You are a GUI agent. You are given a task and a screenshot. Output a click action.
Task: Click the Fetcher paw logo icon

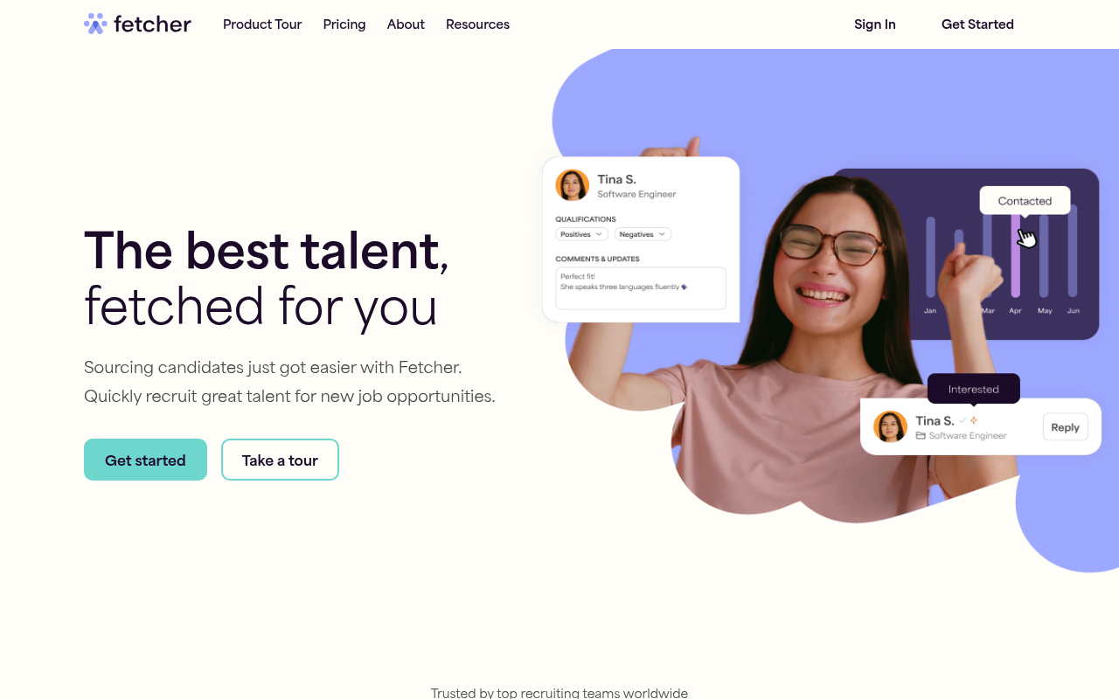95,24
